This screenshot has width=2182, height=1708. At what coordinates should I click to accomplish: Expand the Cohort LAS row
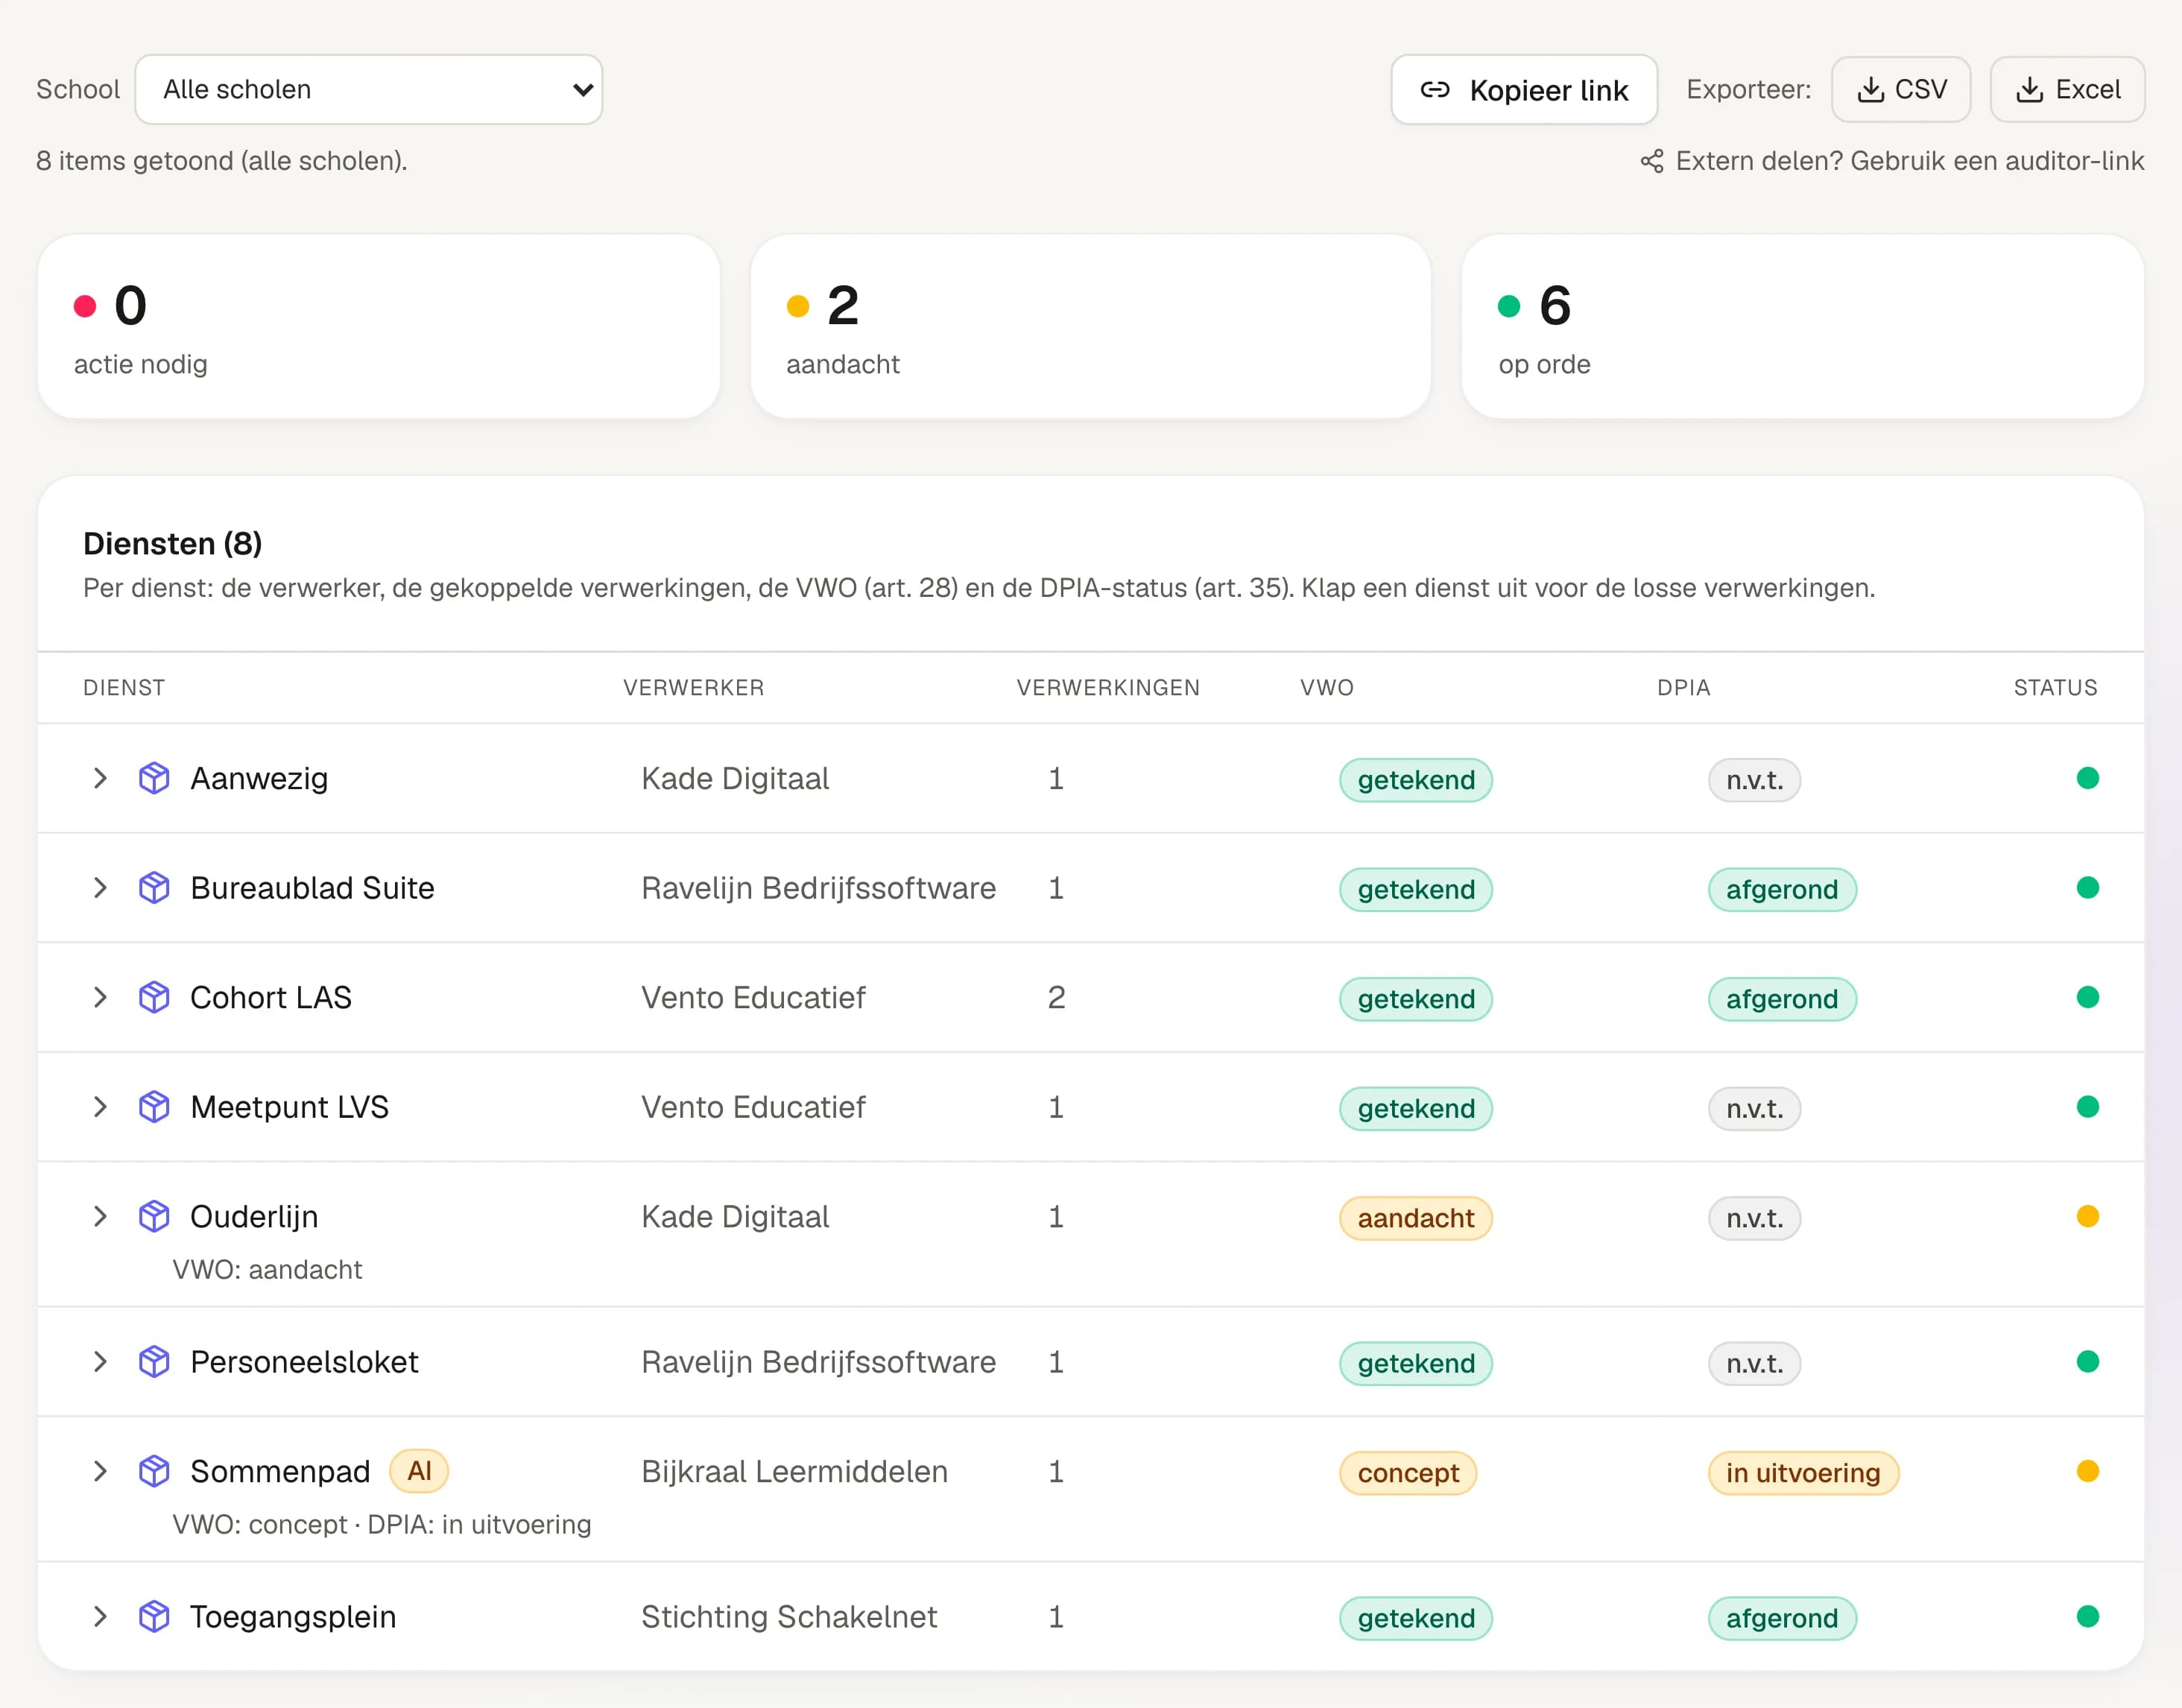tap(100, 997)
